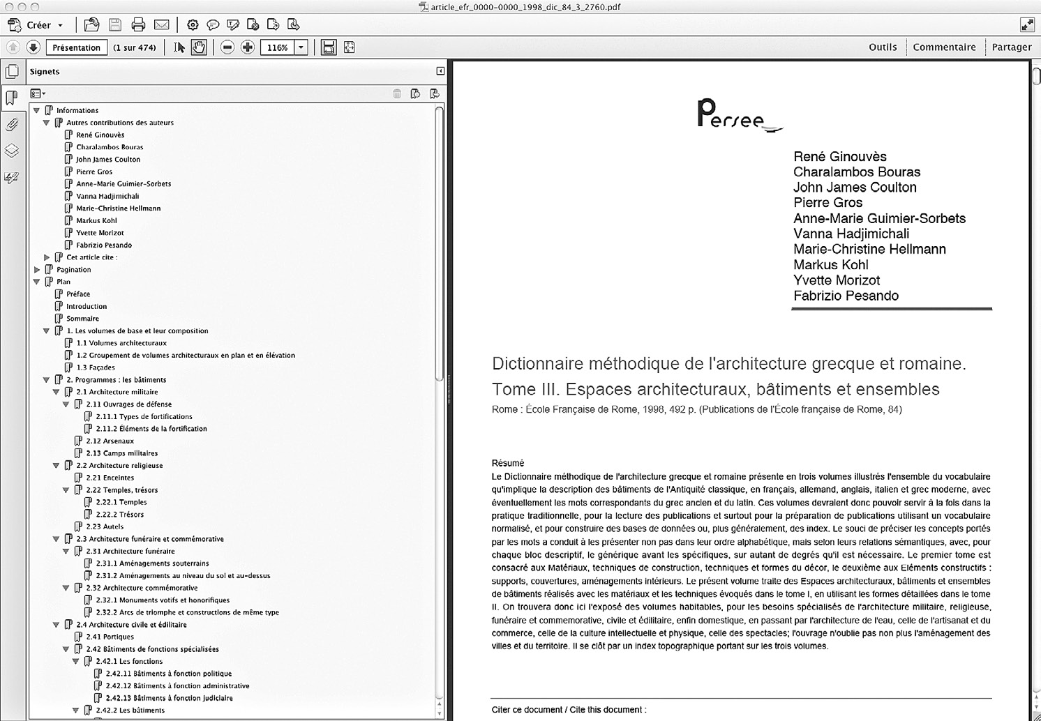Activate the hand pan tool

click(x=199, y=47)
